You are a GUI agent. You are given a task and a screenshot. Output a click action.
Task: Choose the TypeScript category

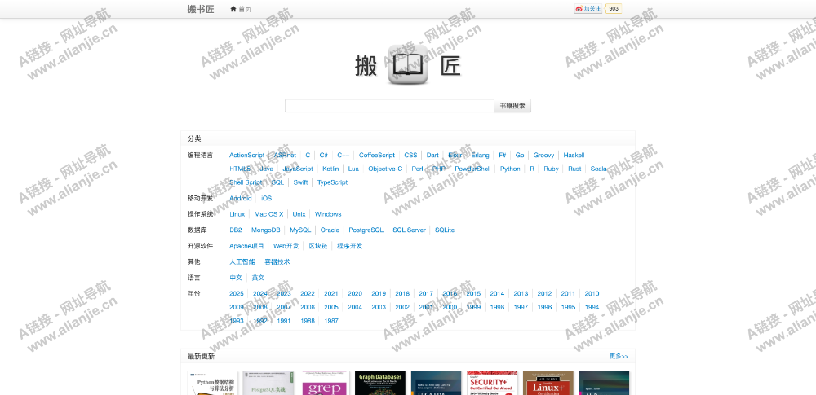pyautogui.click(x=333, y=182)
